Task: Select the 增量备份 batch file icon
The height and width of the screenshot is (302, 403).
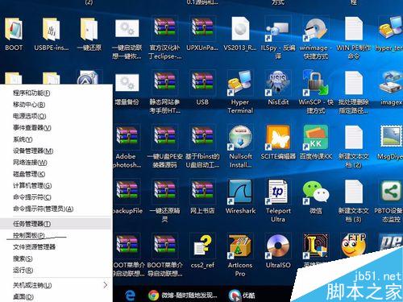Action: 127,83
